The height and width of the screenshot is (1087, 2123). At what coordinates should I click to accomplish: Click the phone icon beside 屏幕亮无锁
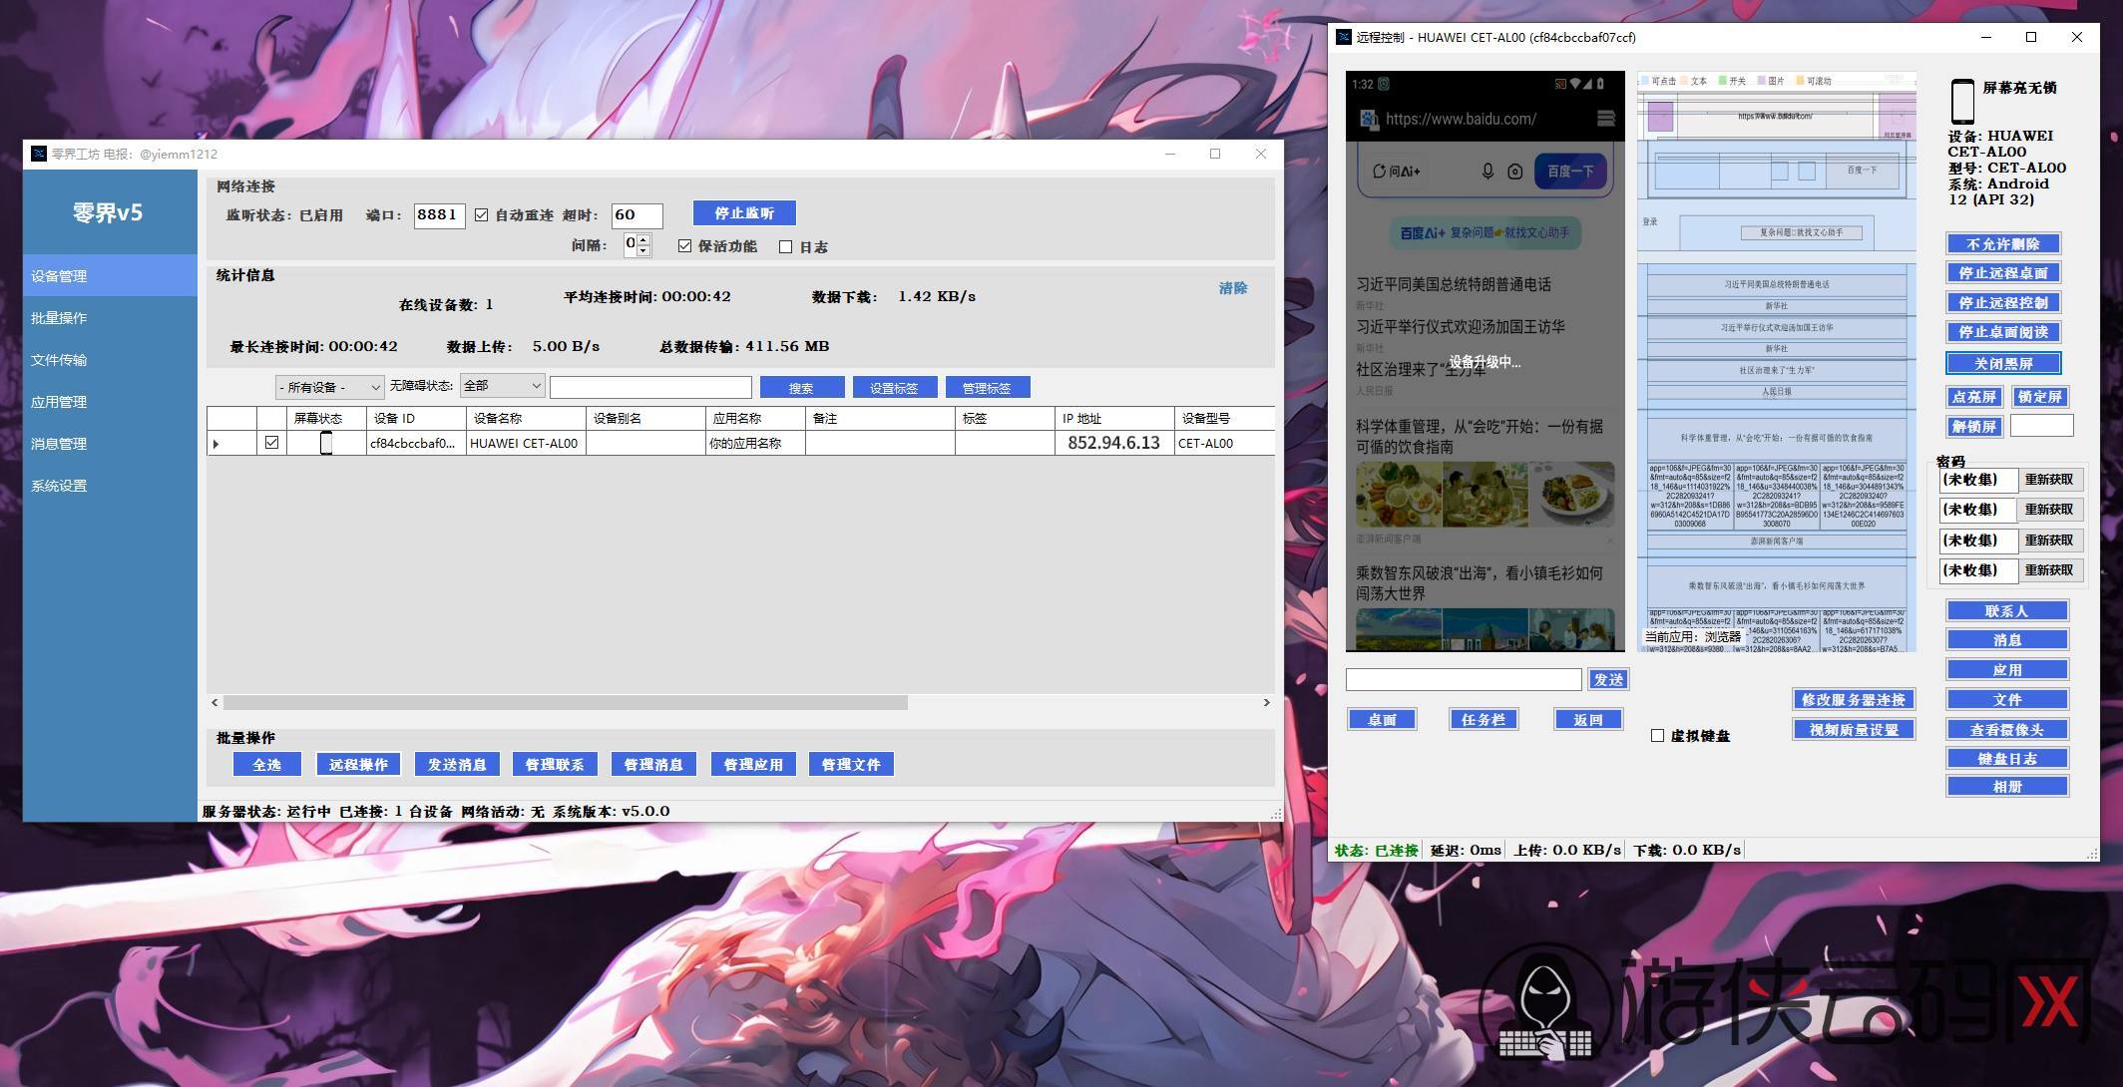point(1961,101)
